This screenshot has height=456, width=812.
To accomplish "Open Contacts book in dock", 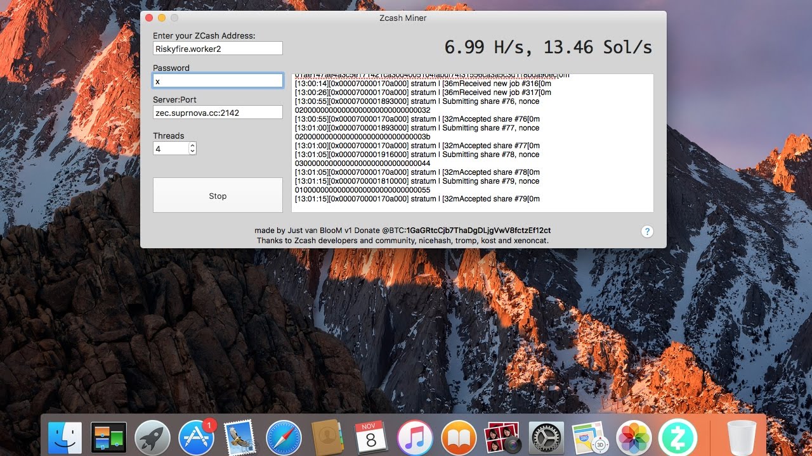I will 327,438.
